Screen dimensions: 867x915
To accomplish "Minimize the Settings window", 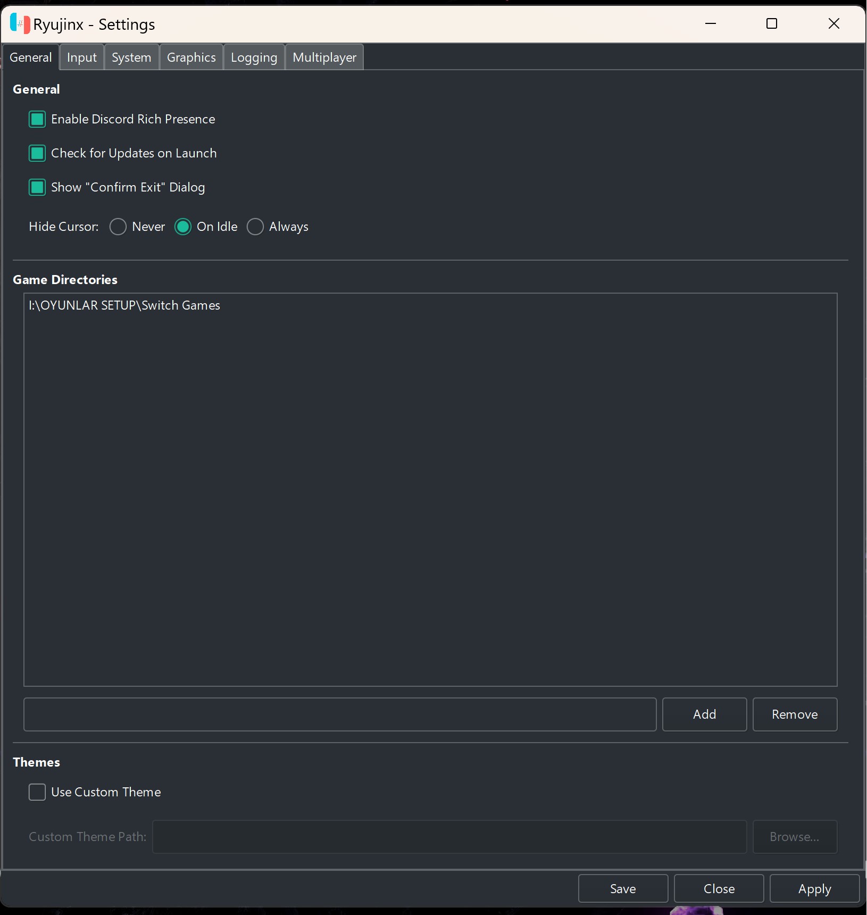I will [711, 24].
